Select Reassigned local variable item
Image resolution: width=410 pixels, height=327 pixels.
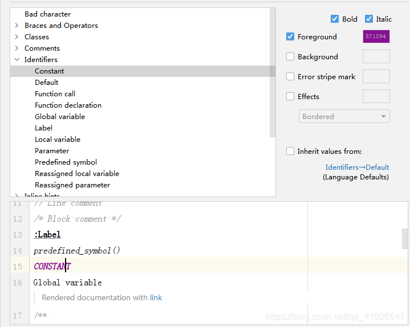point(77,174)
